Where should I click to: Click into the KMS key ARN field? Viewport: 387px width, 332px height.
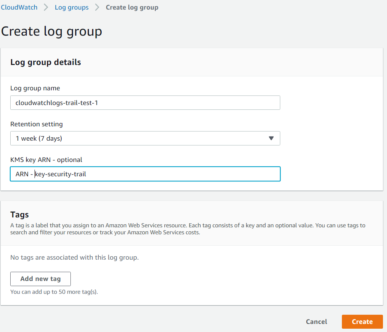coord(145,174)
